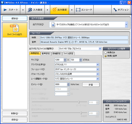Image resolution: width=132 pixels, height=124 pixels.
Task: Click the 保存(S) button
Action: click(15, 120)
